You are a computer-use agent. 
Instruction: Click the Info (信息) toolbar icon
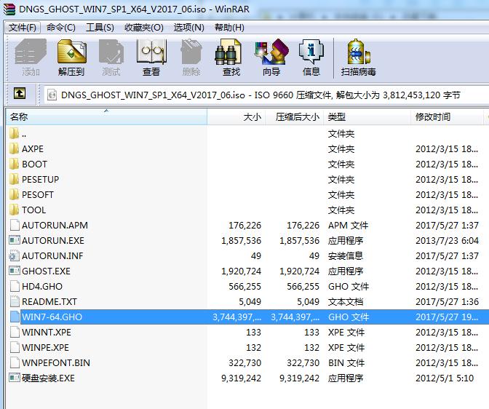(x=311, y=52)
